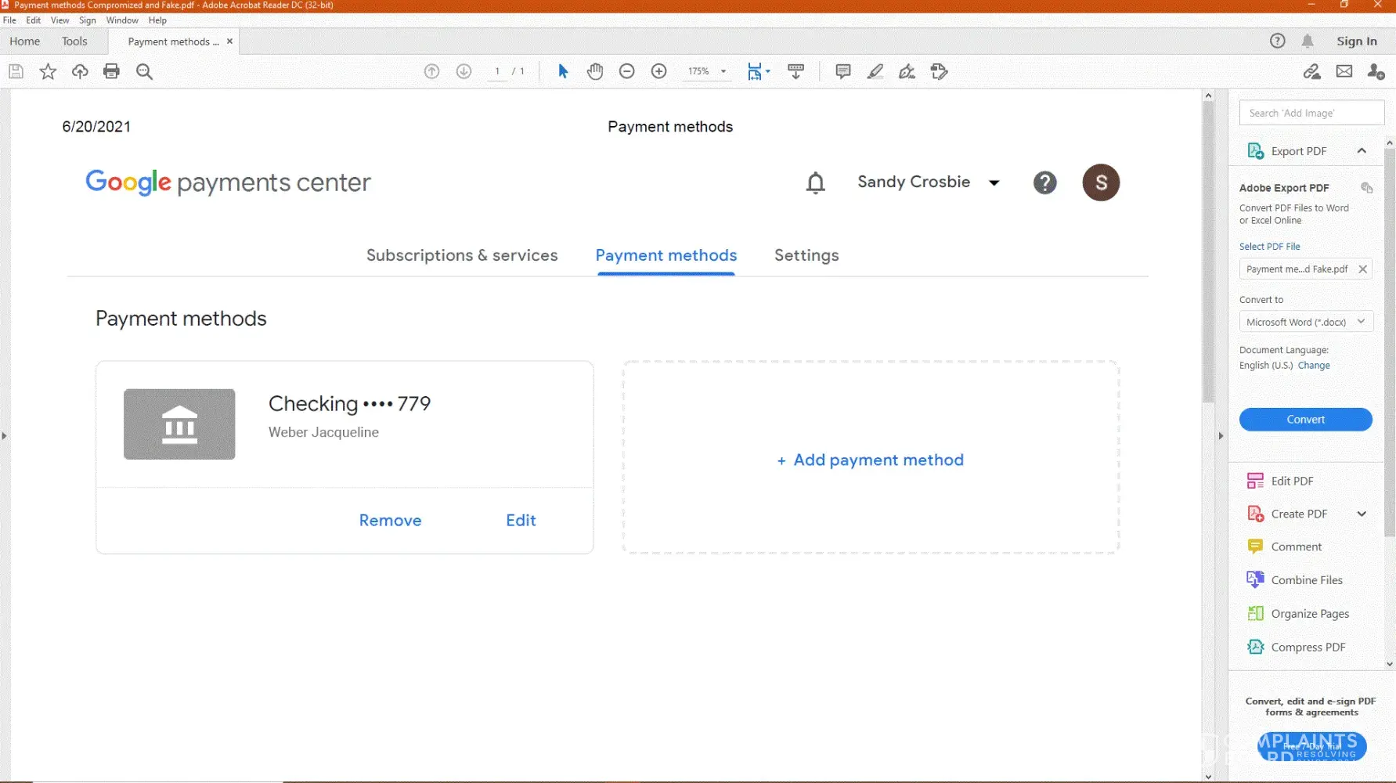Click the Print file icon

pos(112,71)
